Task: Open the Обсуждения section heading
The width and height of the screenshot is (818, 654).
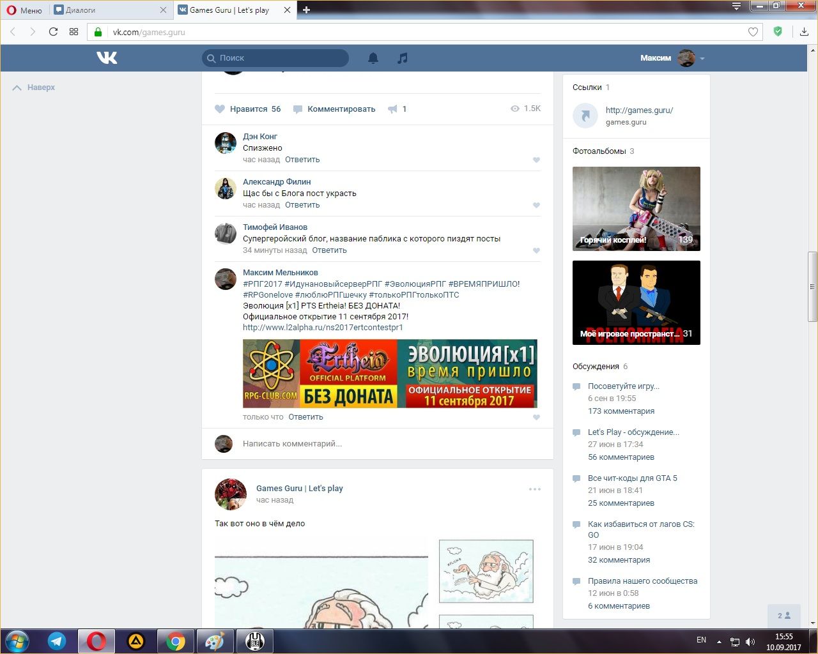Action: [596, 367]
